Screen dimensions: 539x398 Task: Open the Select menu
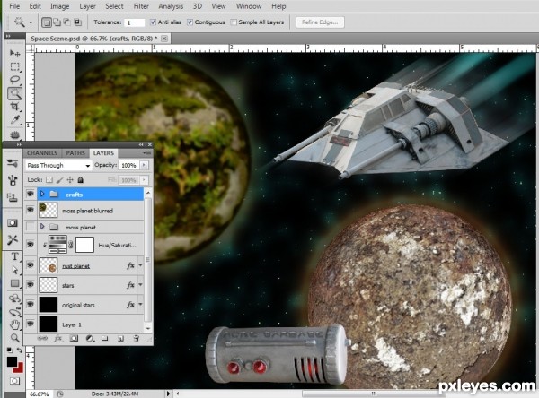pos(114,6)
